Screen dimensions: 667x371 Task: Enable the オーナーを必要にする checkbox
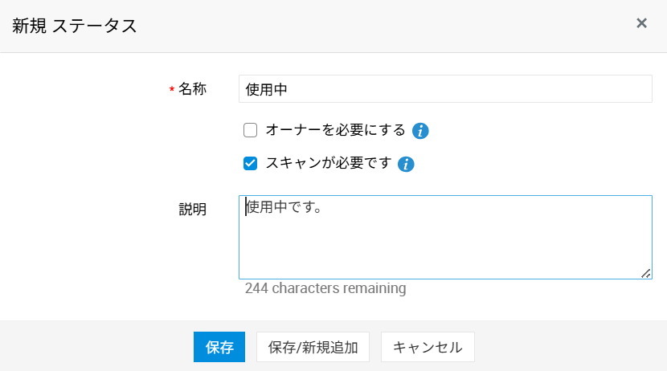click(250, 130)
